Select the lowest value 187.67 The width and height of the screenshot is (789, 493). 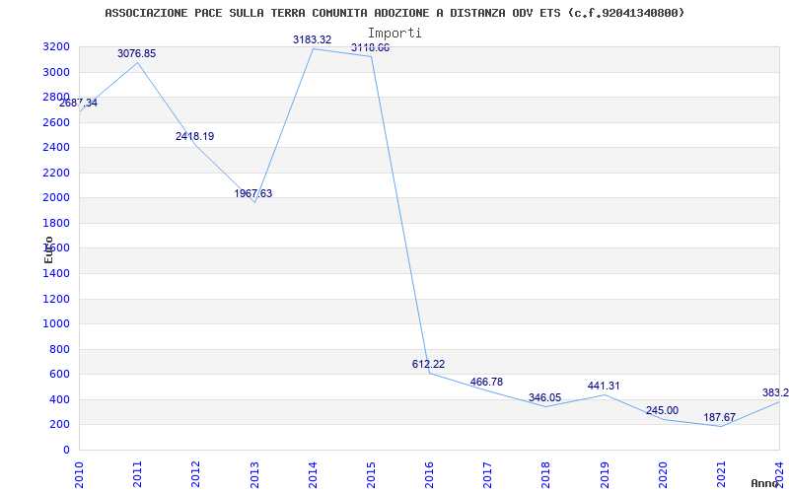pos(720,417)
